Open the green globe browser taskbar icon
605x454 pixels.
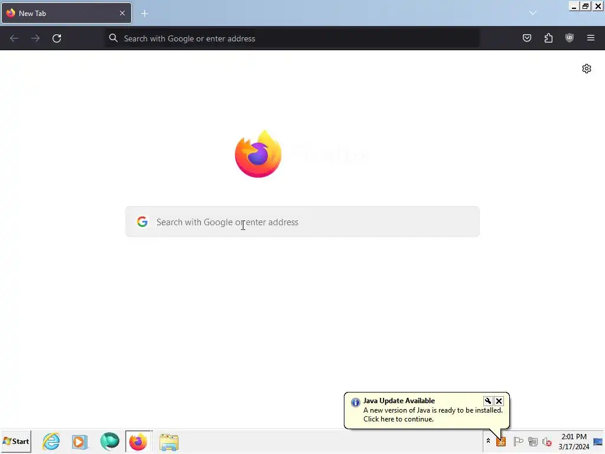coord(109,441)
